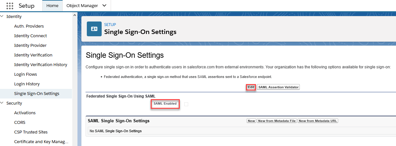Click the Single Sign-On Settings header icon

[x=94, y=29]
